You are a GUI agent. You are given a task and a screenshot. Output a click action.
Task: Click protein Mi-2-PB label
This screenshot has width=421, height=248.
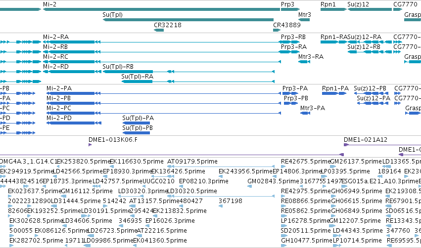coord(58,98)
